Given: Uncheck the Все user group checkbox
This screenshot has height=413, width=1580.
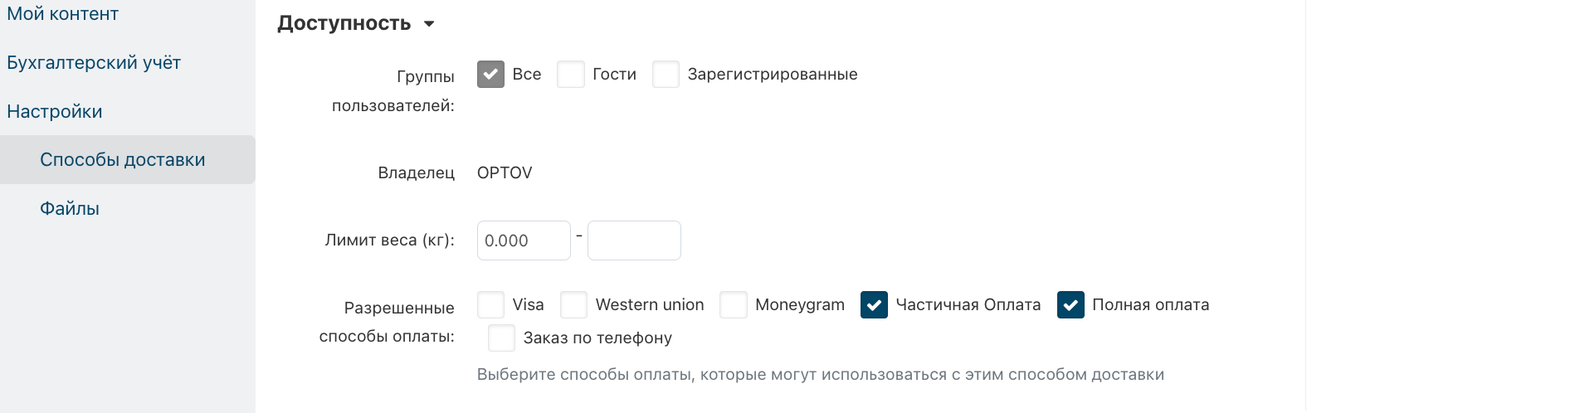Looking at the screenshot, I should [490, 75].
